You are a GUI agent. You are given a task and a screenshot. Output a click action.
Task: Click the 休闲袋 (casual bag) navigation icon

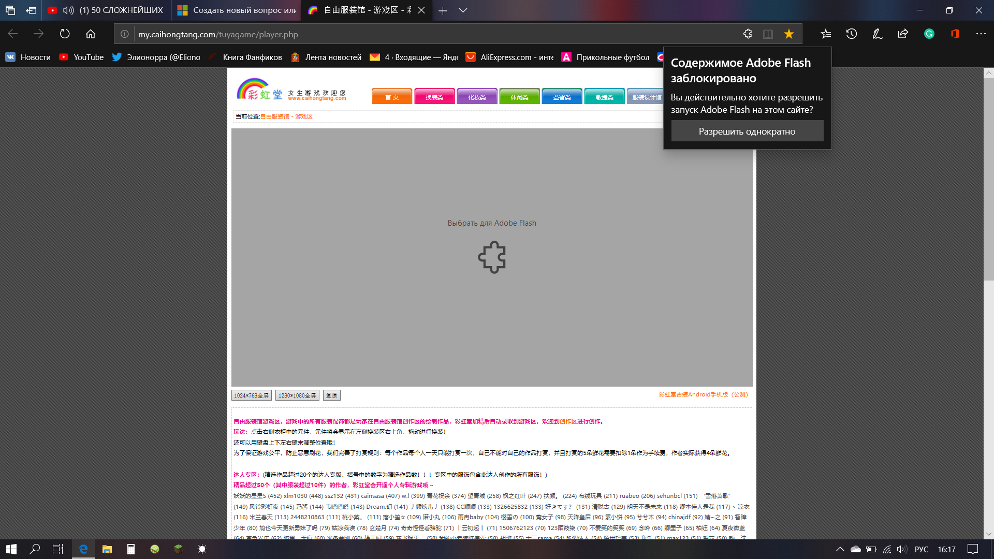[519, 97]
